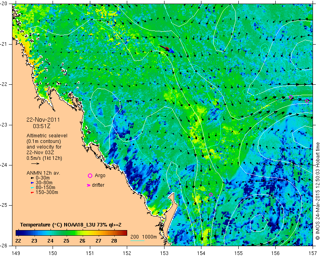Viewport: 321px width, 257px height.
Task: Click the latitude axis label '-20'
Action: [x=4, y=4]
